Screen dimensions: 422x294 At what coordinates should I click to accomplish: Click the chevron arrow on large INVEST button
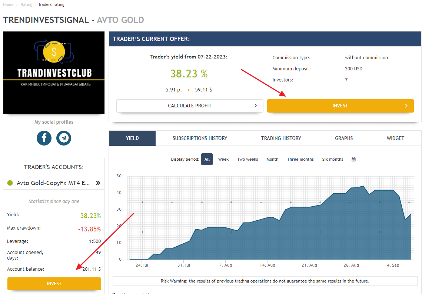pos(406,106)
